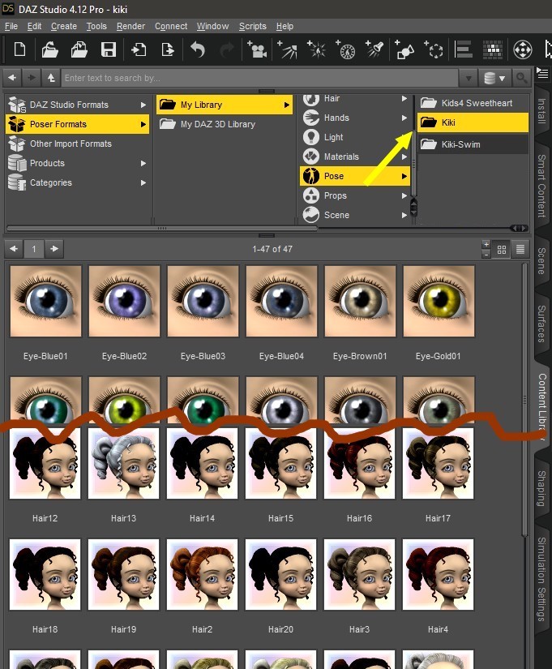Switch to the Shaping side tab
Screen dimensions: 552x669
(541, 488)
